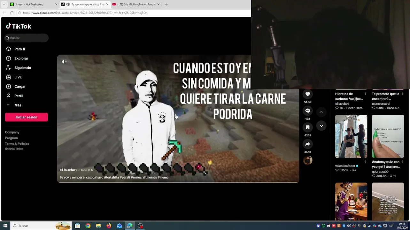The height and width of the screenshot is (230, 410).
Task: Click the #tortafrita hashtag
Action: [111, 177]
